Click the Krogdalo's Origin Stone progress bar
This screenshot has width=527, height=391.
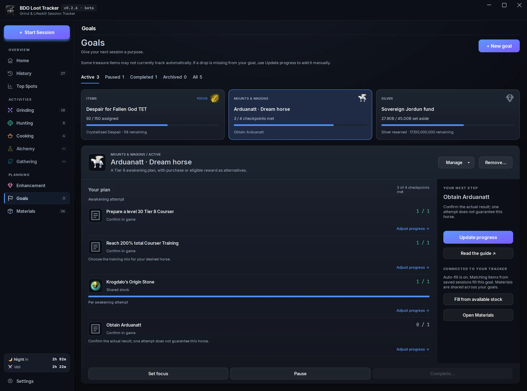click(x=259, y=297)
